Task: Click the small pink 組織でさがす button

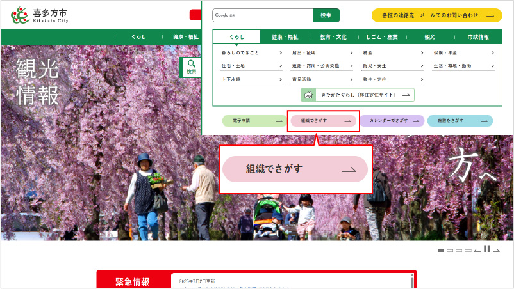Action: (x=323, y=121)
